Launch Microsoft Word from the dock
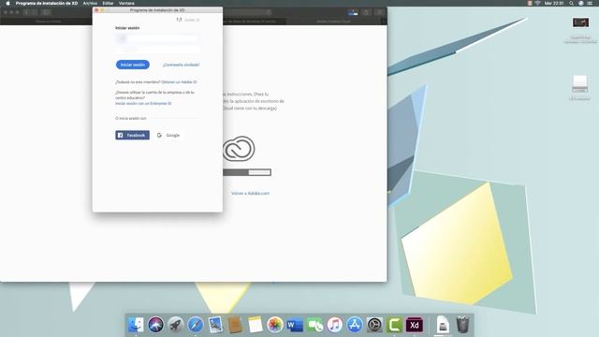599x337 pixels. pyautogui.click(x=295, y=325)
